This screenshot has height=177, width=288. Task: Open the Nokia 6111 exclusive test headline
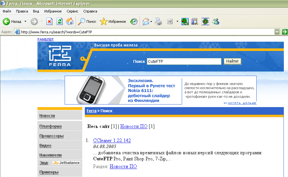click(x=151, y=90)
